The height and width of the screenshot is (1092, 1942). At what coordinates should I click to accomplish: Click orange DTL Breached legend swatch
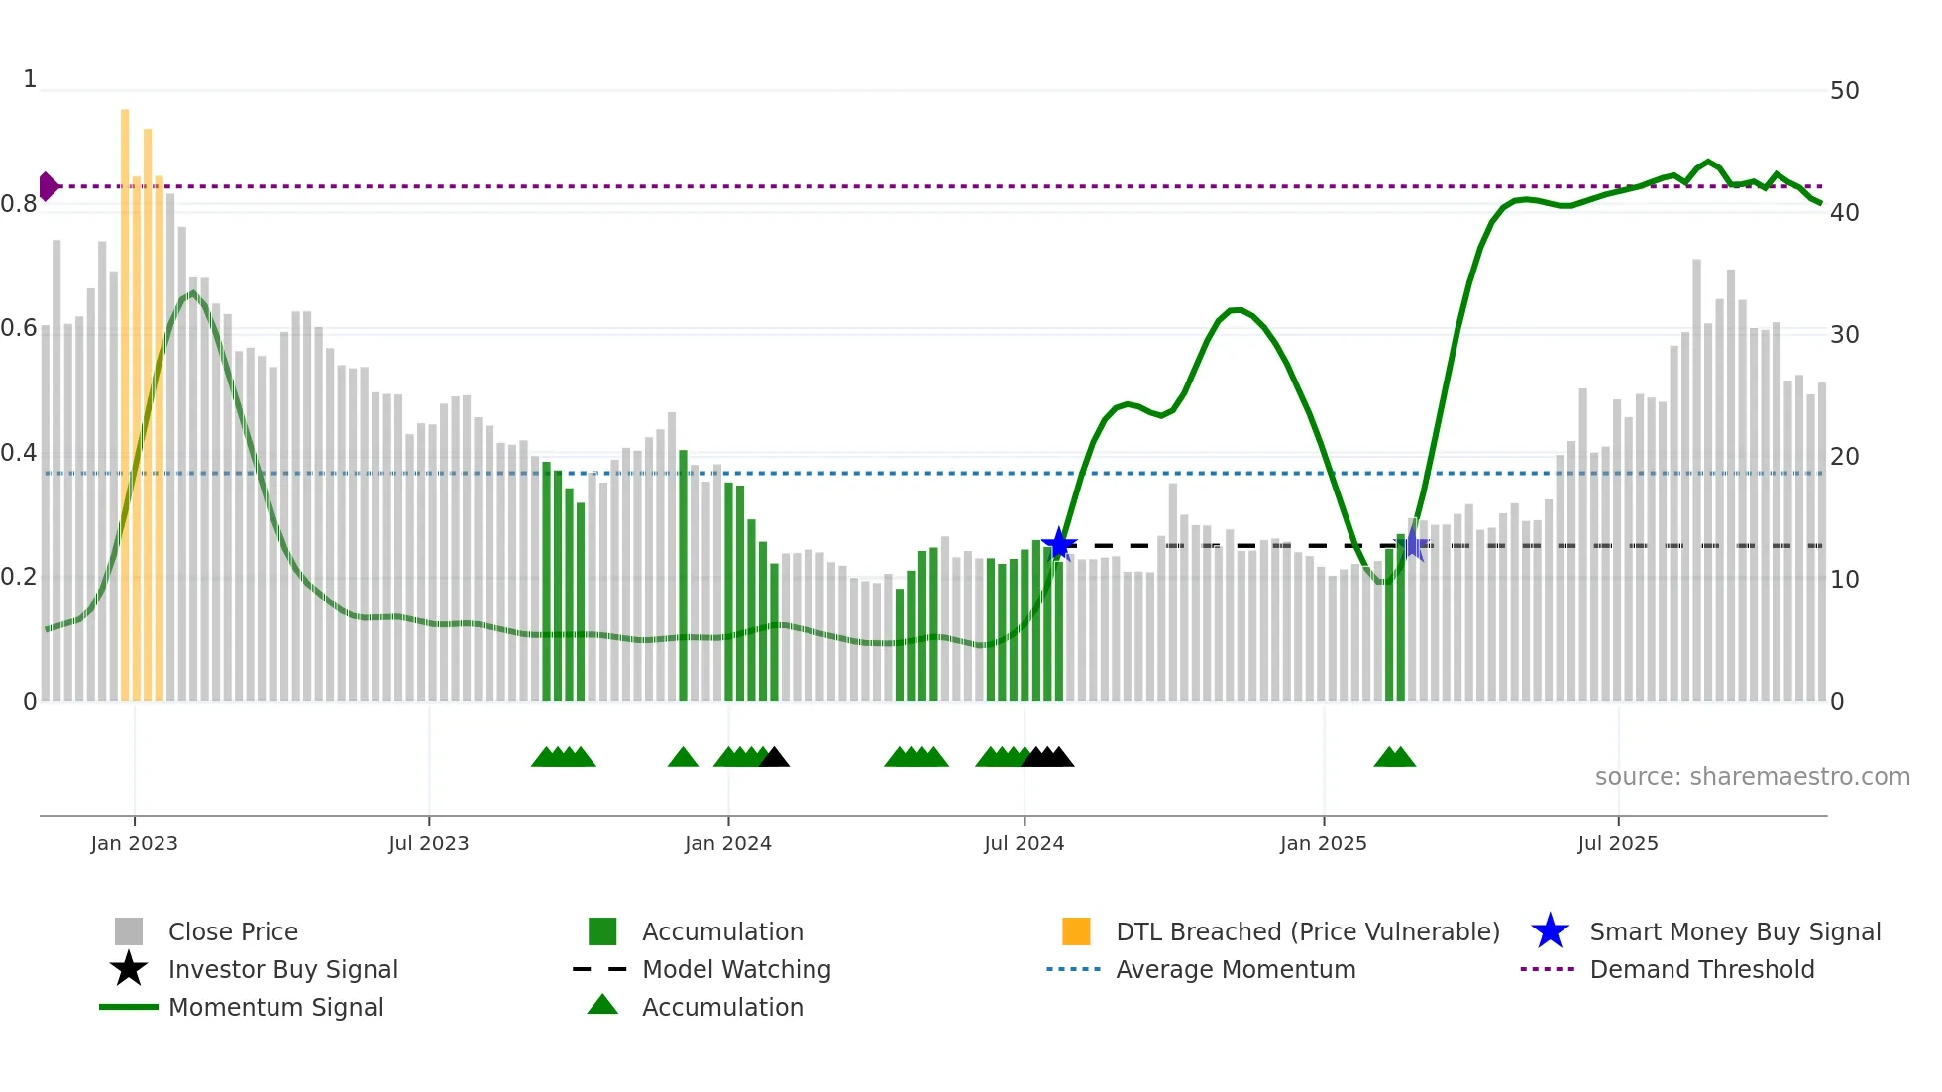point(1076,931)
